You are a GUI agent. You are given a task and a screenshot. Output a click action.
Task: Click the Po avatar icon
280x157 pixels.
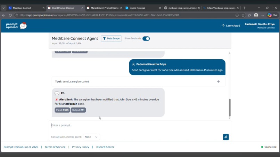(57, 93)
